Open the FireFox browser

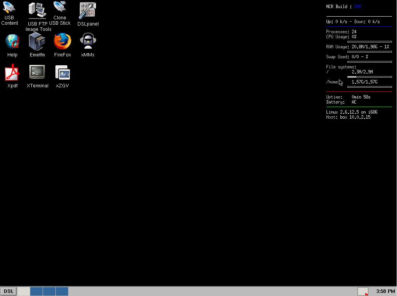62,41
